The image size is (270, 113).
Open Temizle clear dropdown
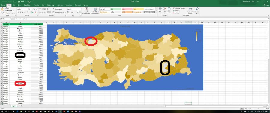(x=176, y=13)
